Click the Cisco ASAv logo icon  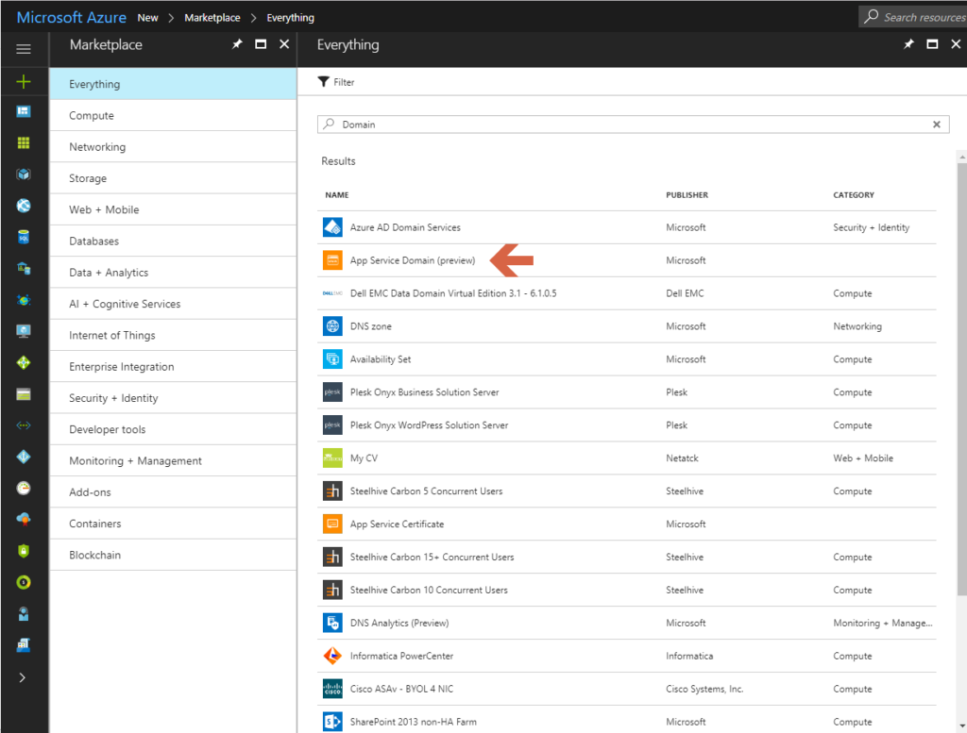tap(332, 689)
